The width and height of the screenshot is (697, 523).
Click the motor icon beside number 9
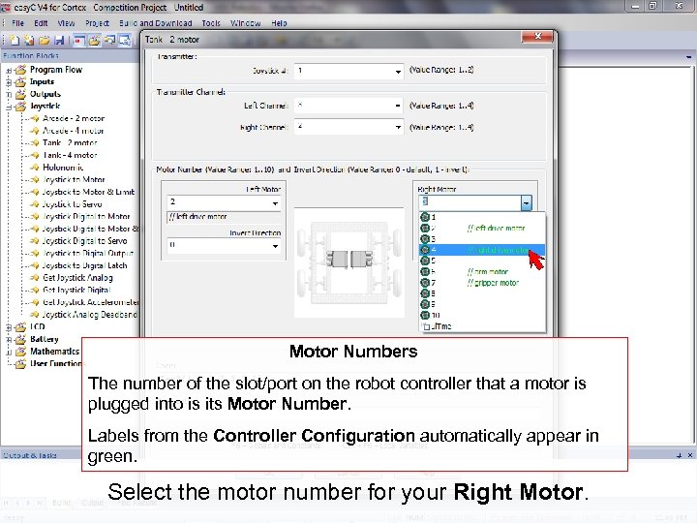(425, 304)
